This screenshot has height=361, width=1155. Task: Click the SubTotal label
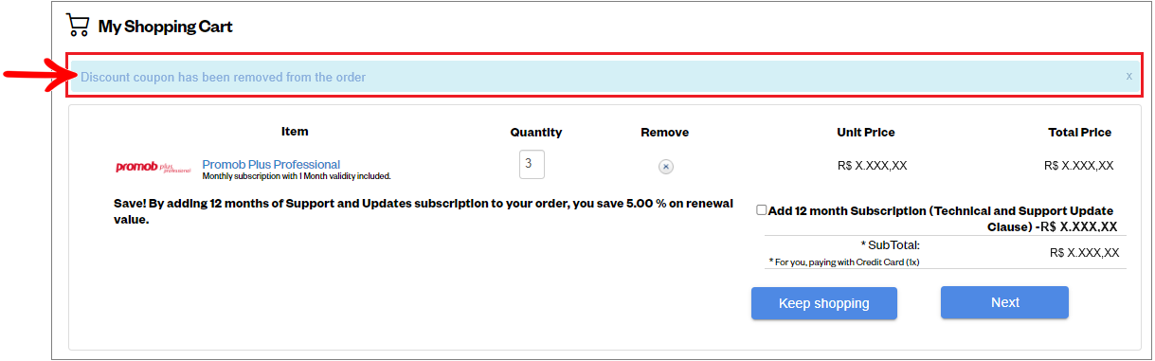890,244
